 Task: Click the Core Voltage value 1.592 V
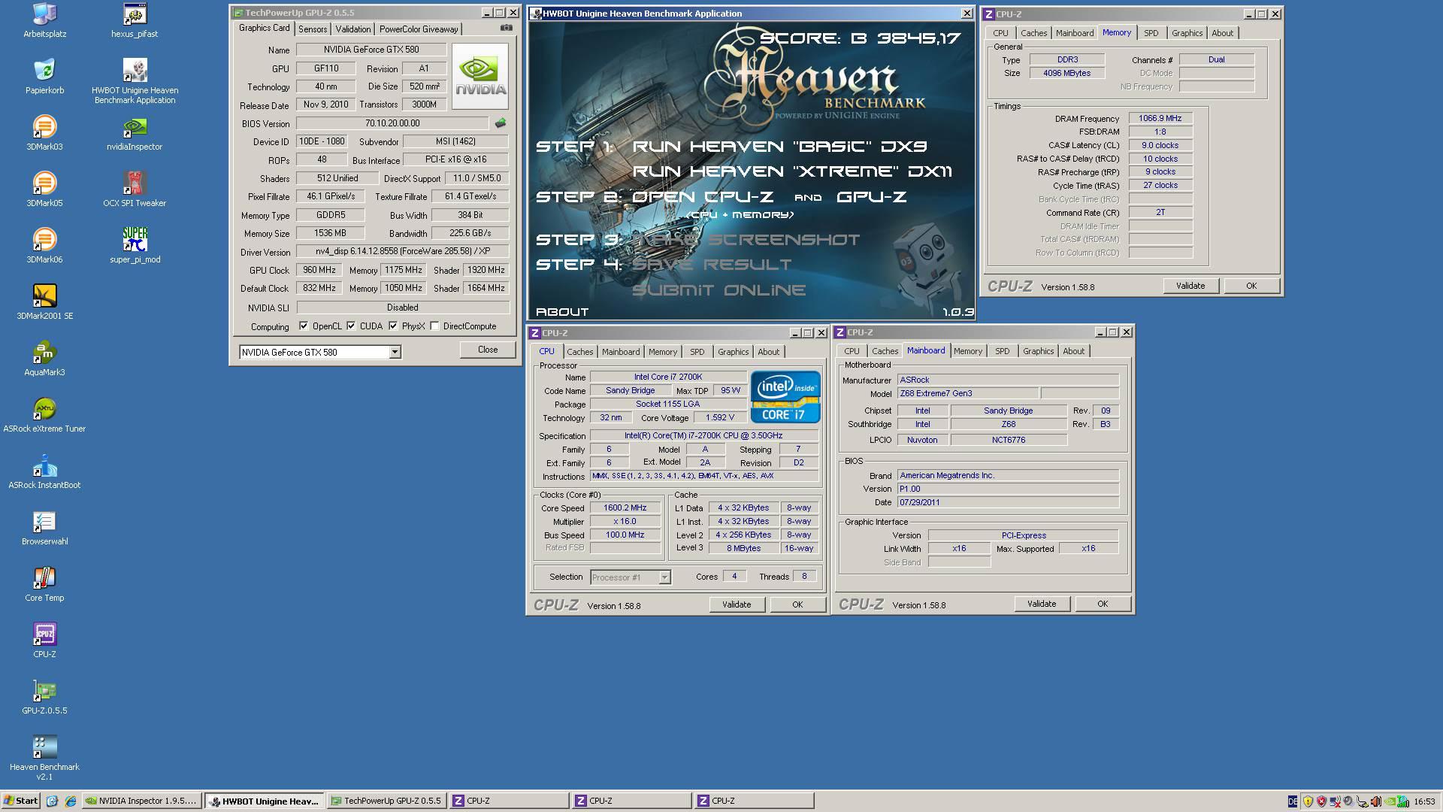(720, 417)
